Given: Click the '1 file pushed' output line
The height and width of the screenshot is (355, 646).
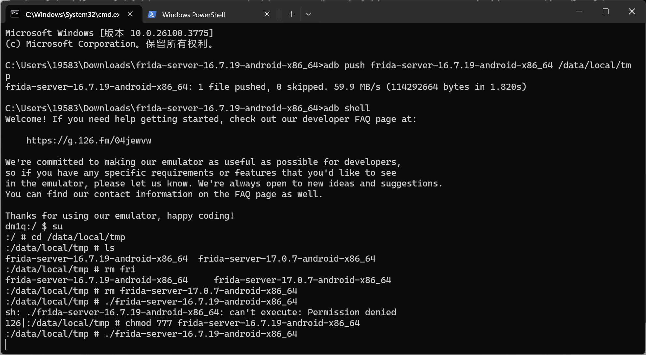Looking at the screenshot, I should (x=266, y=87).
